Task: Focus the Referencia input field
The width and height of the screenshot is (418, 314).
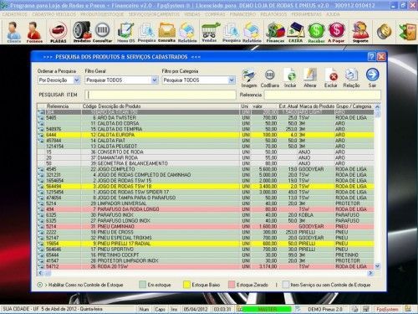Action: click(x=322, y=95)
